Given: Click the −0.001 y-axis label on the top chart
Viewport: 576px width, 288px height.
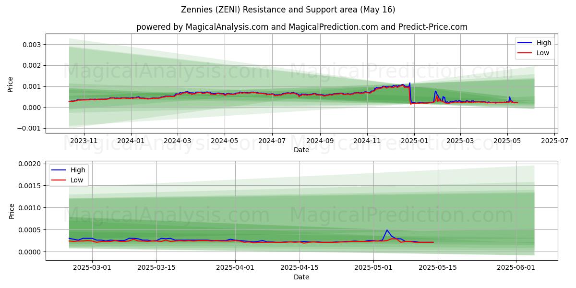Looking at the screenshot, I should (30, 128).
